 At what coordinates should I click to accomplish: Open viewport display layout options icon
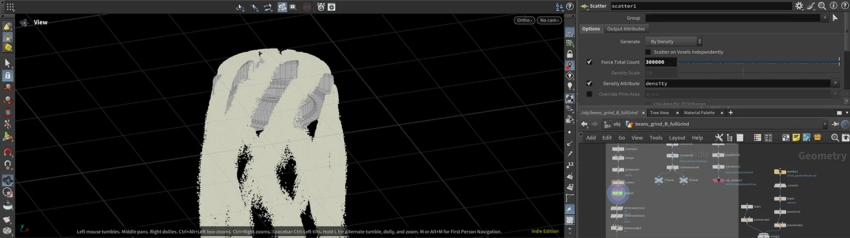[x=560, y=7]
